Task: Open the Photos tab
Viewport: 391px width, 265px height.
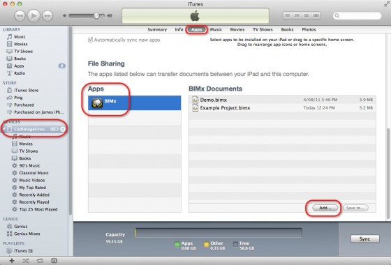Action: point(309,29)
